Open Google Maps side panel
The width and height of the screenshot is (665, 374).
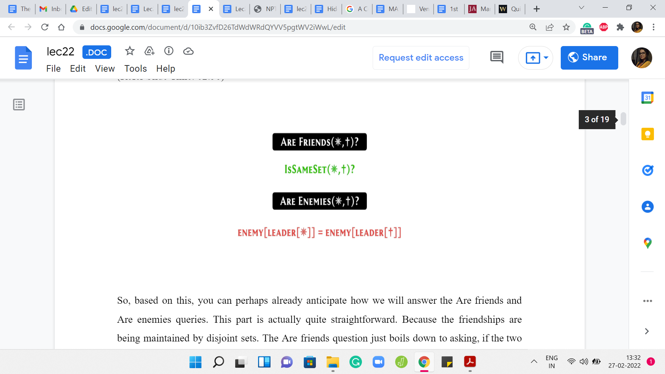coord(647,243)
